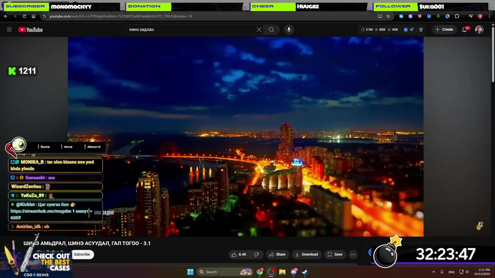Open Chrome profile avatar
The image size is (495, 278).
coord(480,16)
